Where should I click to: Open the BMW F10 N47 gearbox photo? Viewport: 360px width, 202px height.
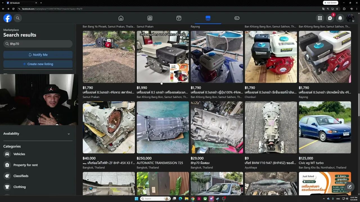271,127
